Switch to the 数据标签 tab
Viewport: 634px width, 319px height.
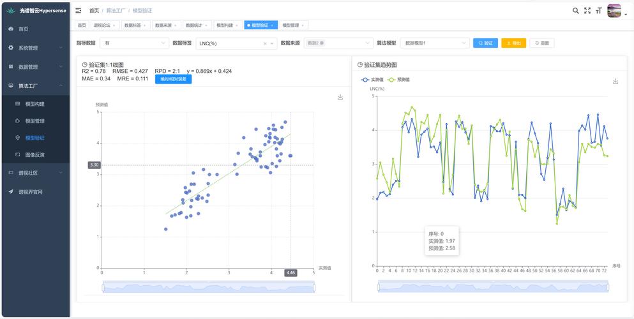tap(135, 25)
